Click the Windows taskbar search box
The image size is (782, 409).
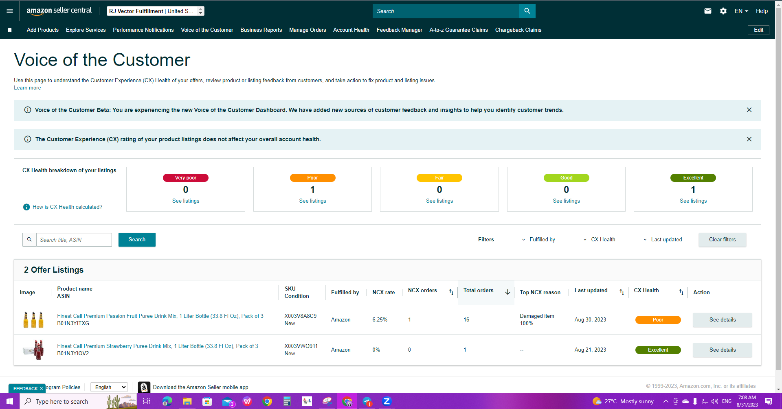click(78, 401)
